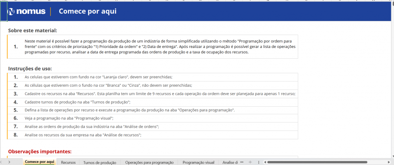Click the tab bar resize handle dots
The height and width of the screenshot is (165, 394).
coord(259,162)
